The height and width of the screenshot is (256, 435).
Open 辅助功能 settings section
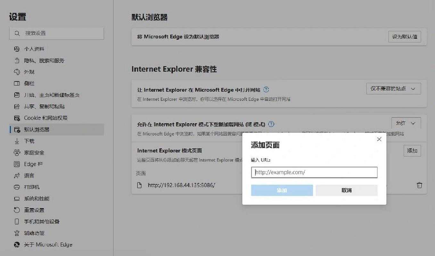(x=57, y=233)
